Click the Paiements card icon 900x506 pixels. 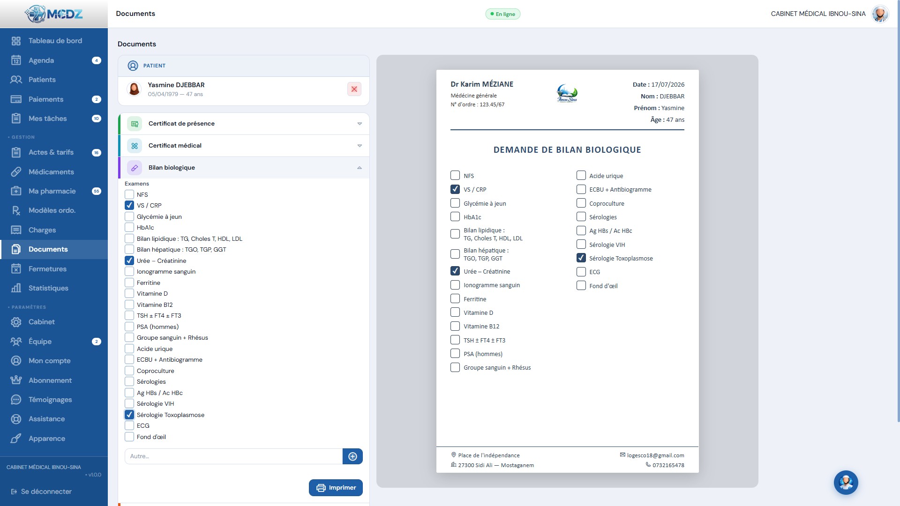(x=16, y=99)
